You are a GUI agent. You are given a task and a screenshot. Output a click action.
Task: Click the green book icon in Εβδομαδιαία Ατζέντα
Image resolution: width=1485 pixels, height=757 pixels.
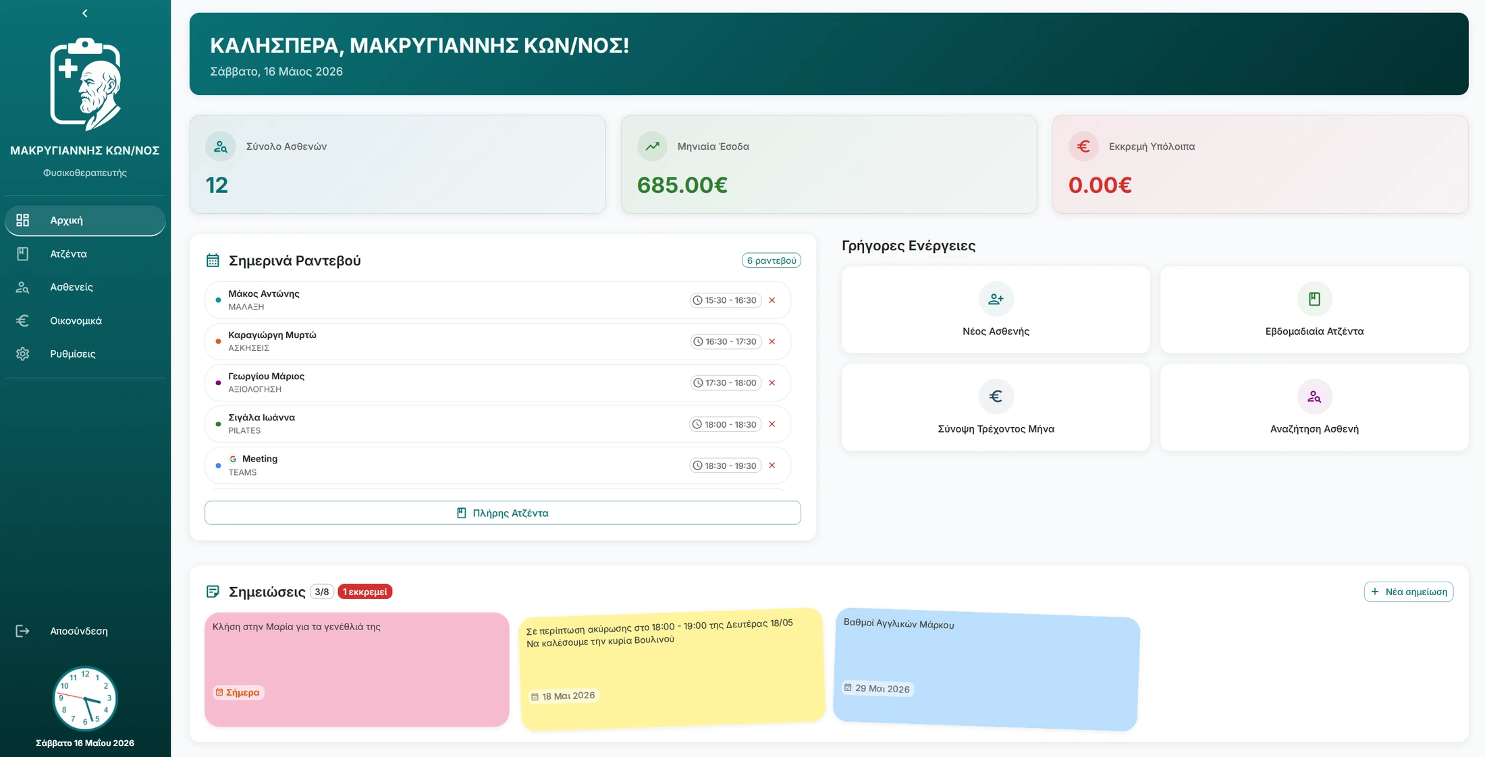[x=1314, y=299]
